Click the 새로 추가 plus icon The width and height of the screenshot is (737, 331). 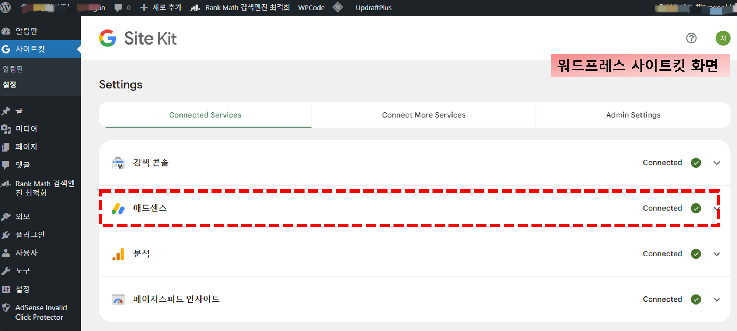coord(144,8)
